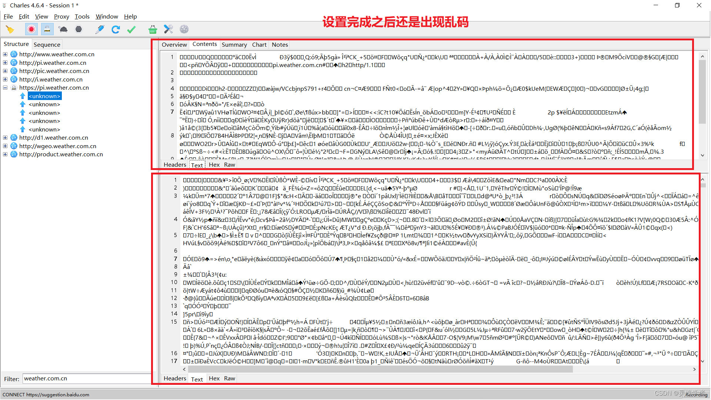Screen dimensions: 711x400
Task: Collapse the https://pi.weather.com.cn tree node
Action: (5, 88)
